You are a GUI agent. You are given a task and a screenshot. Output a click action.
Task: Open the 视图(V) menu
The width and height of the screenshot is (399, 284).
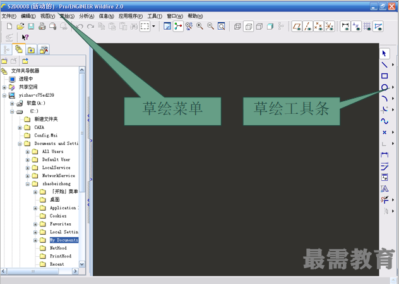pyautogui.click(x=47, y=16)
